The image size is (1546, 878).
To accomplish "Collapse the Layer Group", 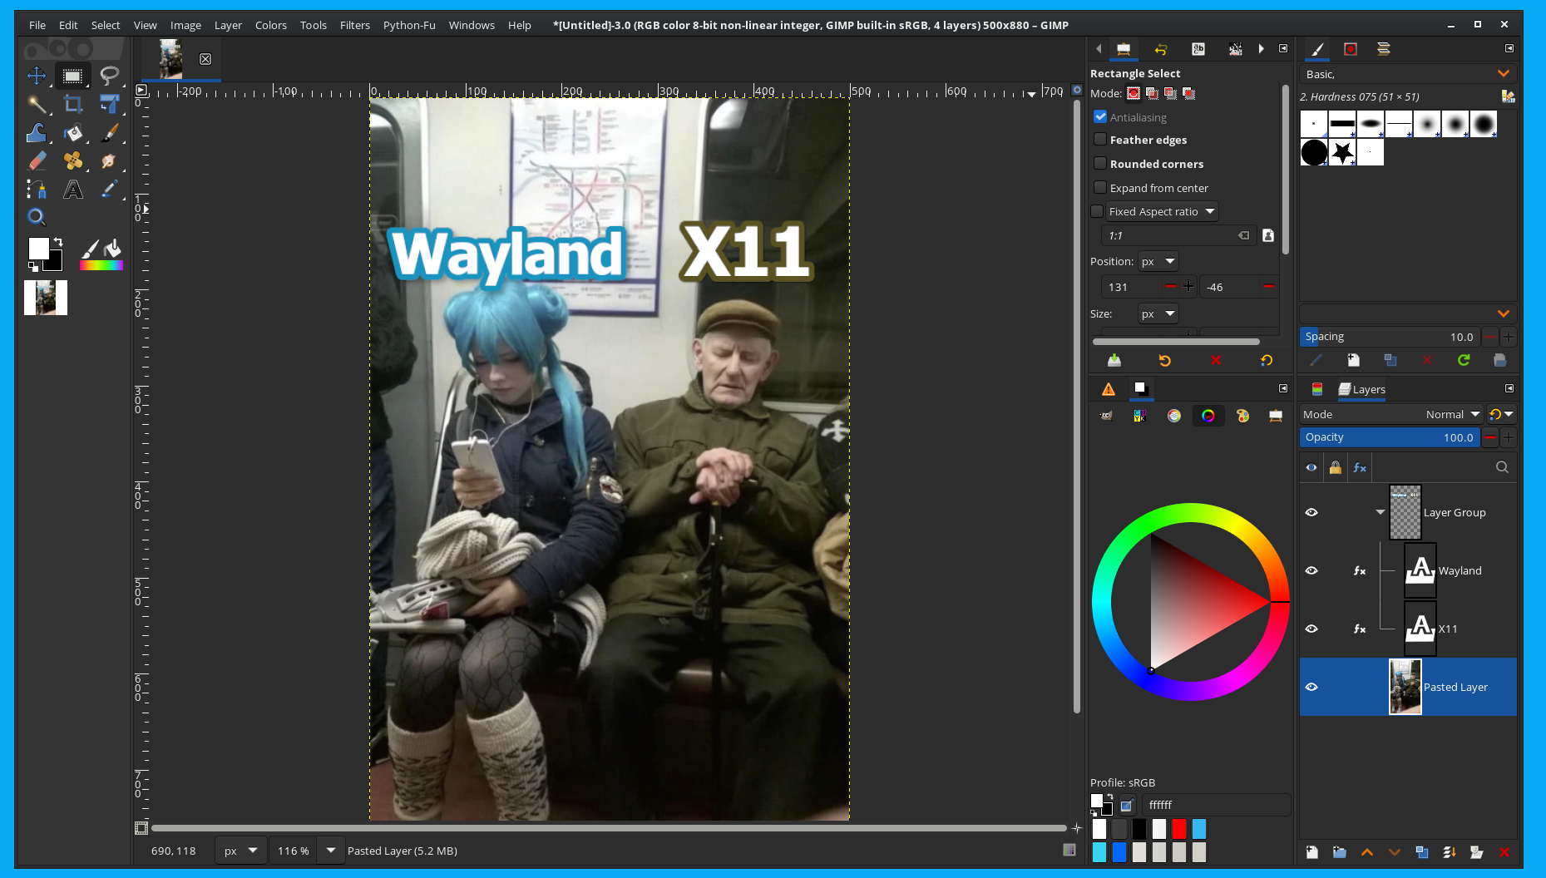I will click(1381, 512).
